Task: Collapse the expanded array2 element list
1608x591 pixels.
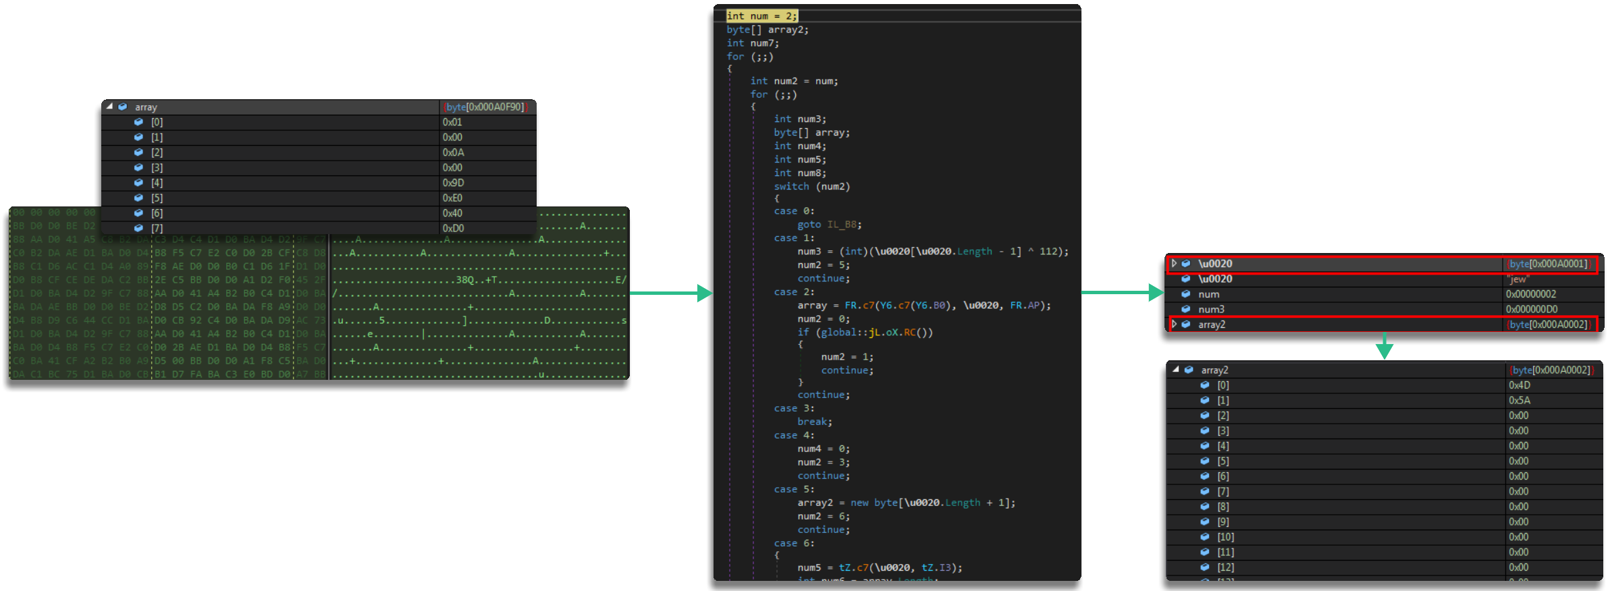Action: coord(1176,370)
